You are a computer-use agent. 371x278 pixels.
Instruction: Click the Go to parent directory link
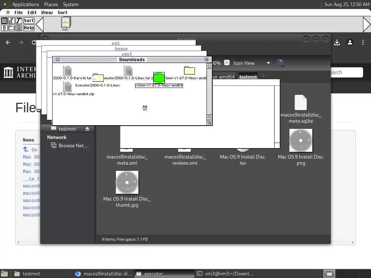30,149
